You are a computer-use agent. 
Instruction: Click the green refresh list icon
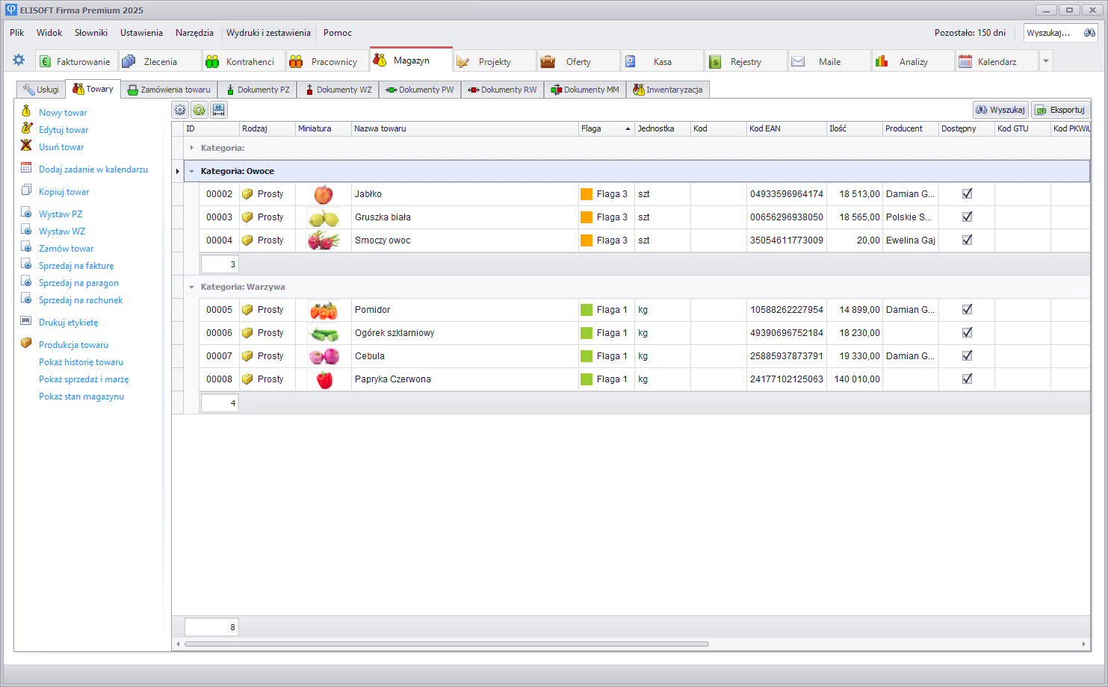(x=199, y=110)
